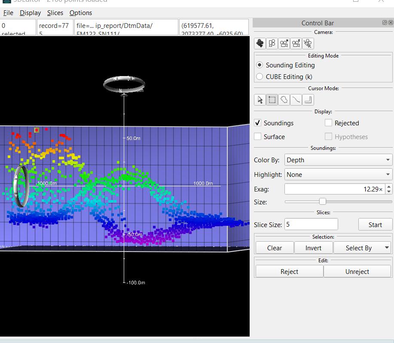The width and height of the screenshot is (394, 343).
Task: Decrease the Exag value with the down arrow
Action: [x=389, y=191]
